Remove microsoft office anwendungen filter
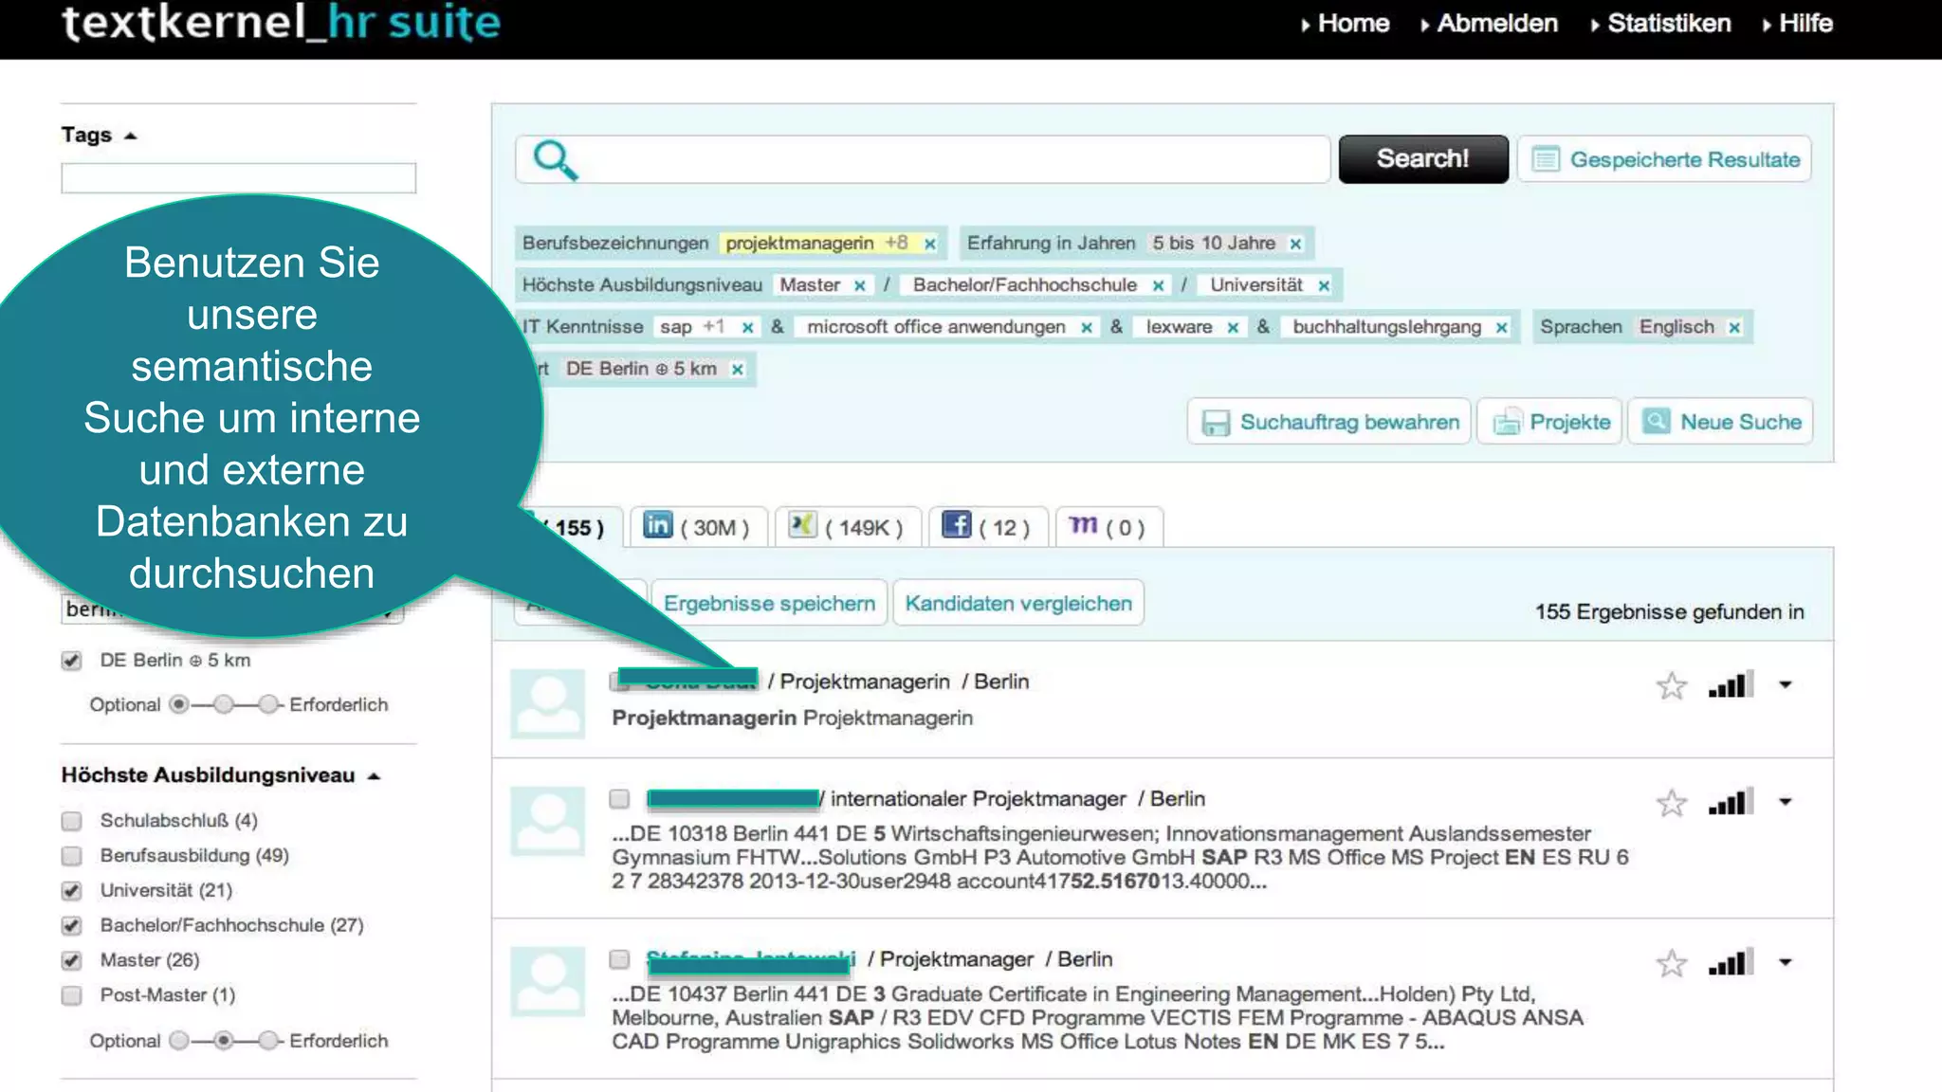The height and width of the screenshot is (1092, 1942). tap(1087, 328)
